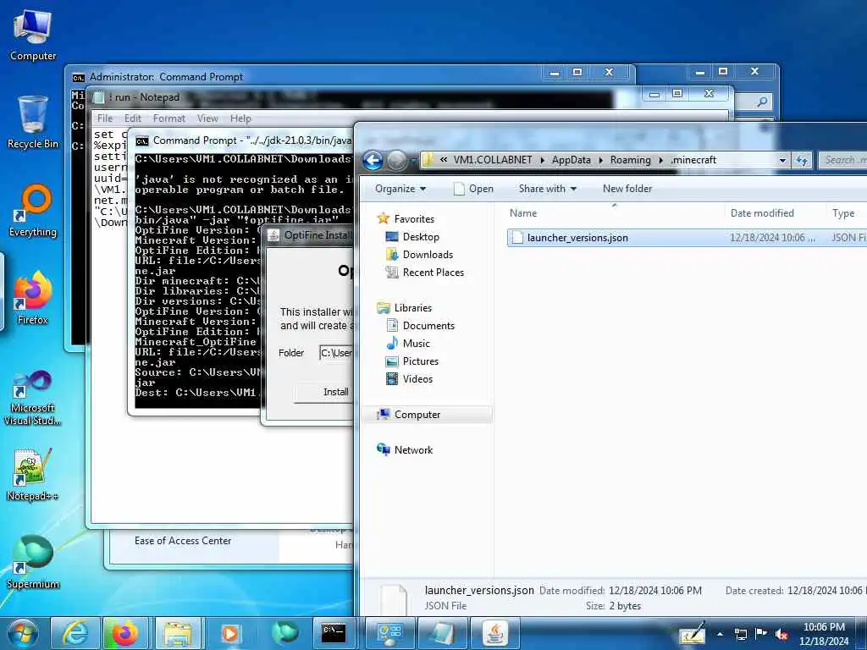Select Network in navigation pane
The width and height of the screenshot is (867, 650).
[x=413, y=450]
